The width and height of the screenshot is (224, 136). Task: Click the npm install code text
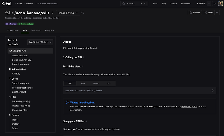[84, 91]
